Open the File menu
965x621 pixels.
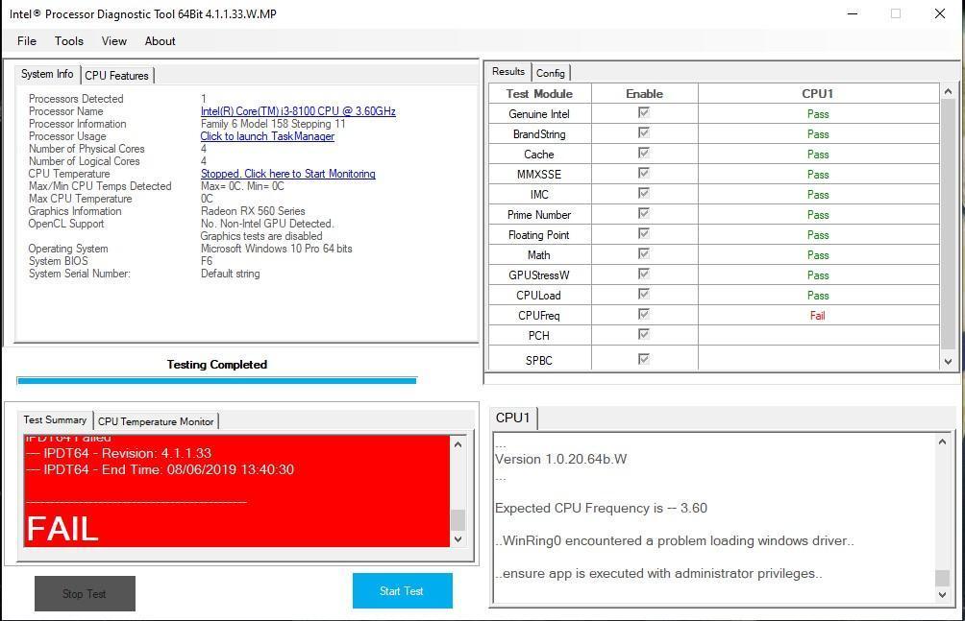[27, 41]
